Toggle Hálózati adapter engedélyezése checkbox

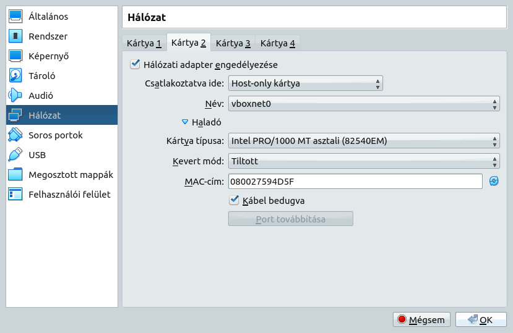click(135, 64)
